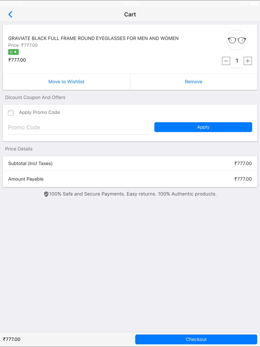
Task: Decrease quantity with the minus button
Action: point(226,61)
